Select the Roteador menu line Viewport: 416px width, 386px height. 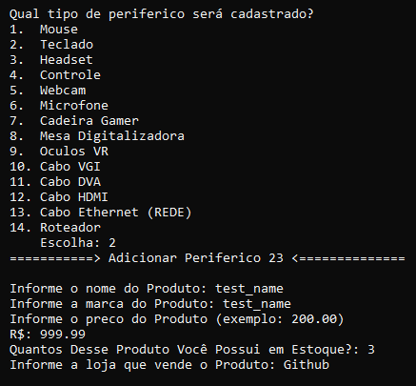(55, 228)
